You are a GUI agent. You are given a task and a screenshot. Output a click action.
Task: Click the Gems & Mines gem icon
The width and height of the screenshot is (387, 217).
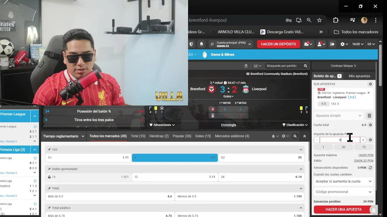[x=205, y=55]
